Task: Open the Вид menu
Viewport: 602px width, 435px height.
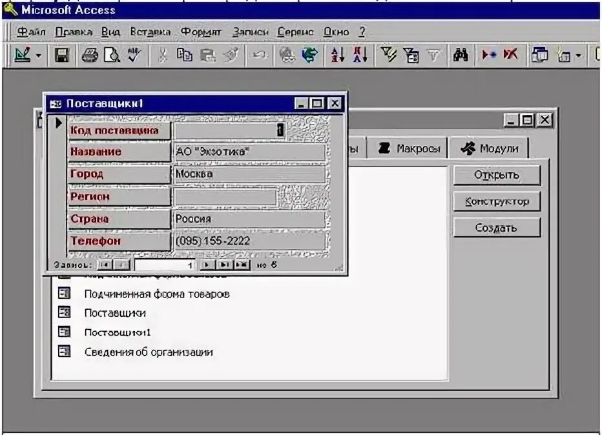Action: (x=110, y=32)
